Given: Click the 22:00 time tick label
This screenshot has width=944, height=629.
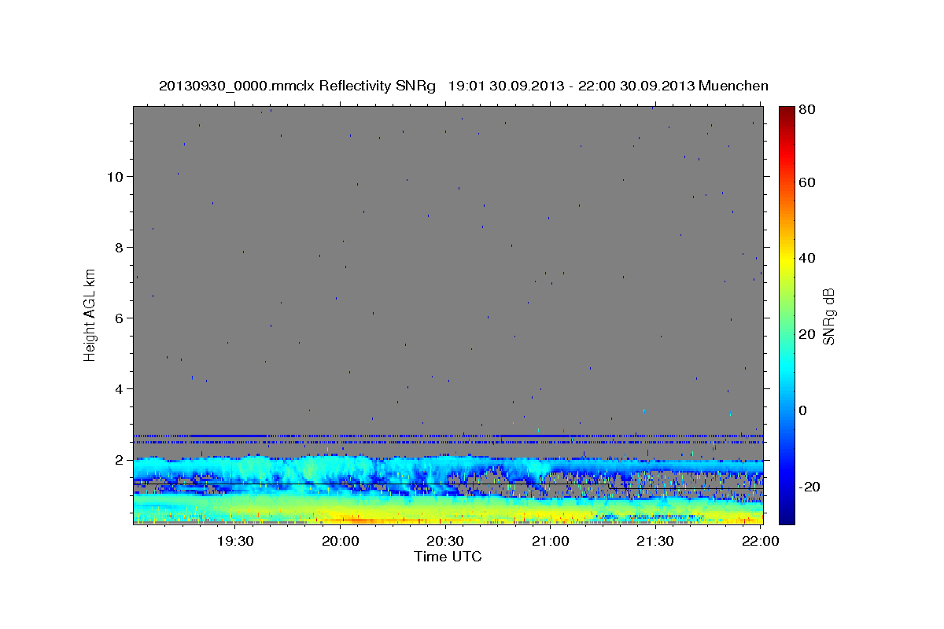Looking at the screenshot, I should pos(760,541).
